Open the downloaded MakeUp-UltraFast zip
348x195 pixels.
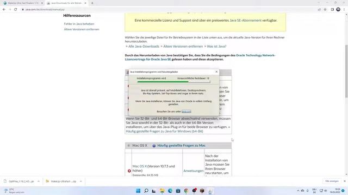tap(61, 181)
